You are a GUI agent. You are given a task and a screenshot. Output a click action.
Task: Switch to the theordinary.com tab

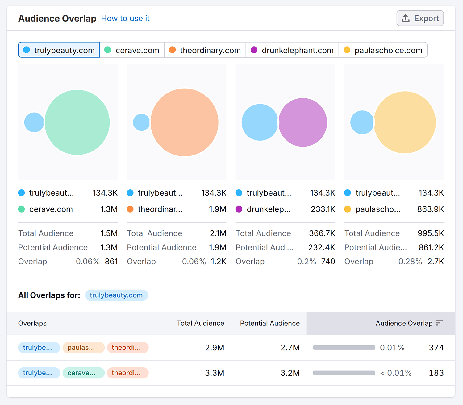(205, 50)
